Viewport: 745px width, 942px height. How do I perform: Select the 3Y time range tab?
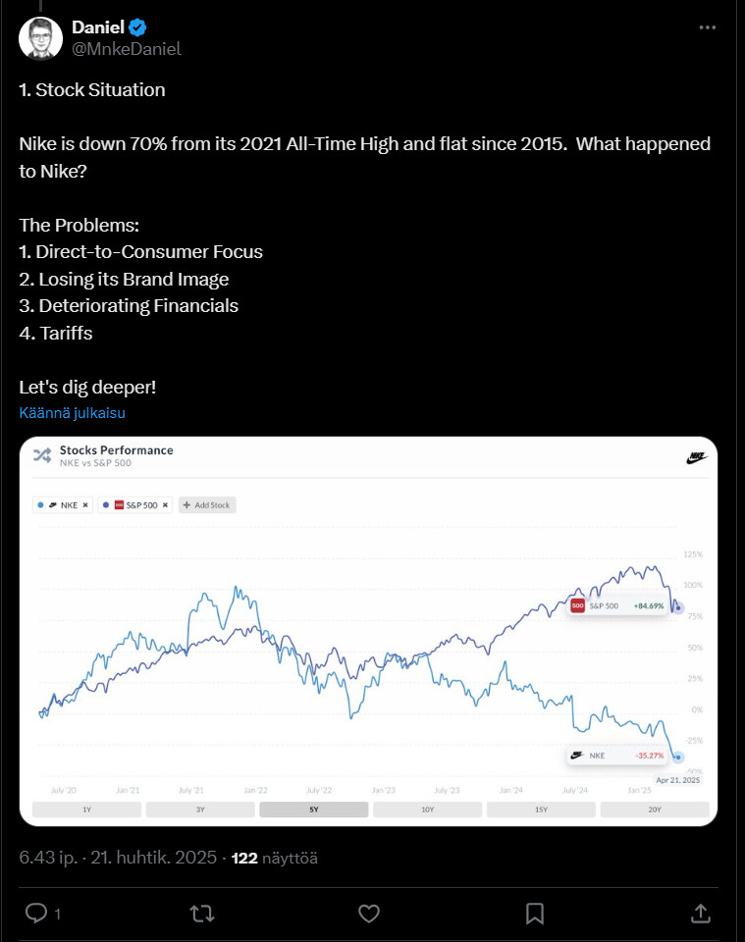click(x=200, y=810)
